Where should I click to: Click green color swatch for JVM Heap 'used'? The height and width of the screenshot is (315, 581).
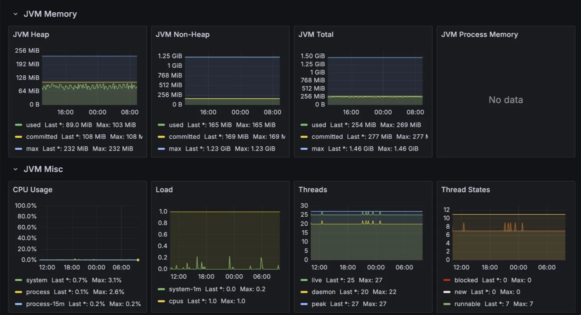pos(18,125)
